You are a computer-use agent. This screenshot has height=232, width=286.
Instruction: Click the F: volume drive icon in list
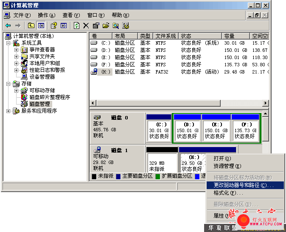[94, 65]
